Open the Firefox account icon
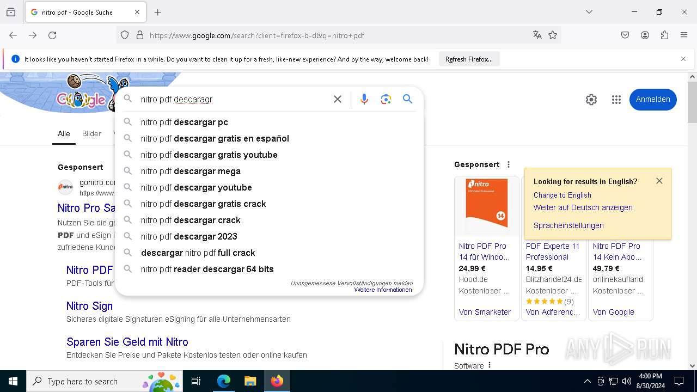This screenshot has width=697, height=392. (645, 35)
